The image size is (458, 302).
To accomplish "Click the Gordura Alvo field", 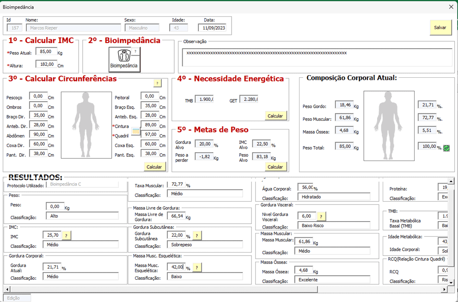I will pos(204,143).
